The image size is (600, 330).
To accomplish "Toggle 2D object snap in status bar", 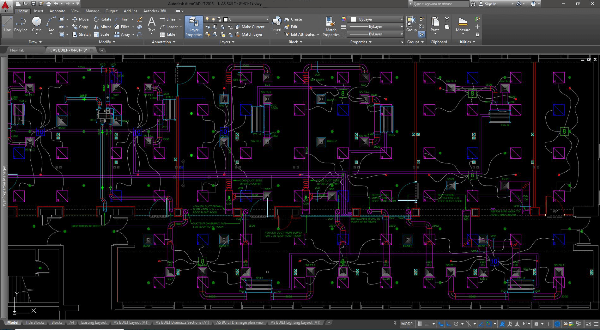I will point(489,324).
